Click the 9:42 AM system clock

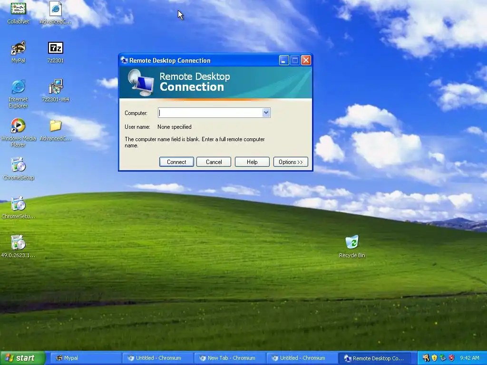(469, 358)
